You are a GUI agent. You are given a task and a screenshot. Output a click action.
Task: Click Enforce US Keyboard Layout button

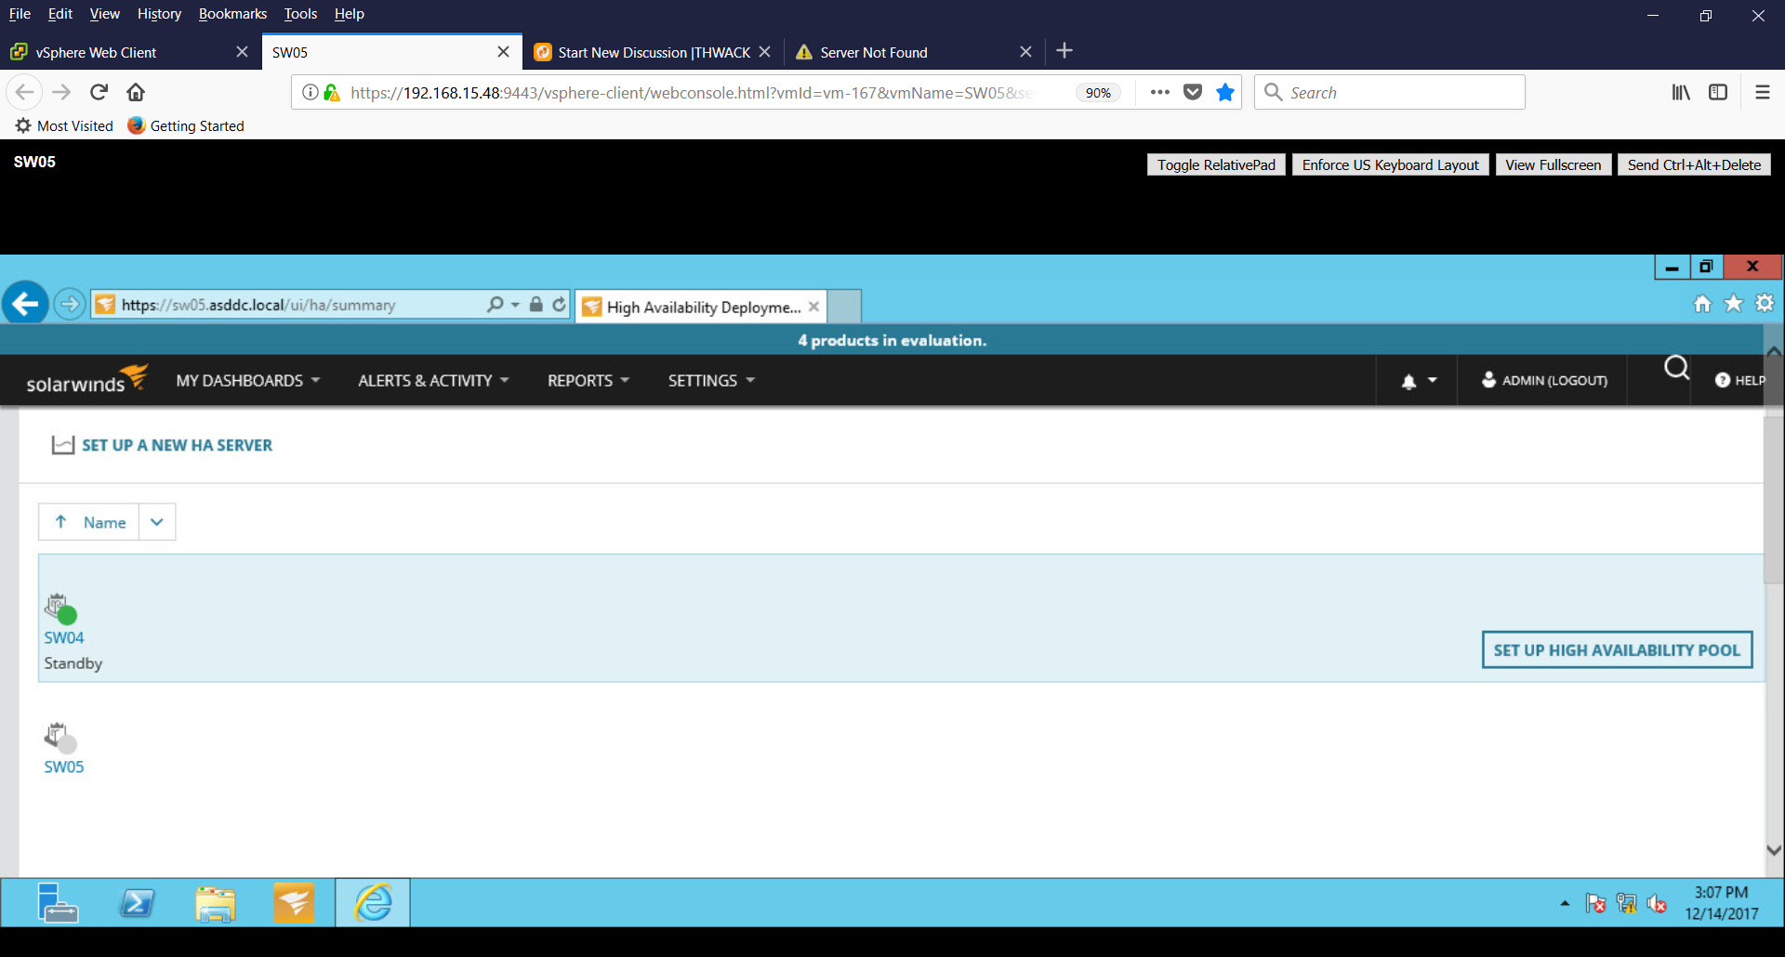tap(1390, 164)
